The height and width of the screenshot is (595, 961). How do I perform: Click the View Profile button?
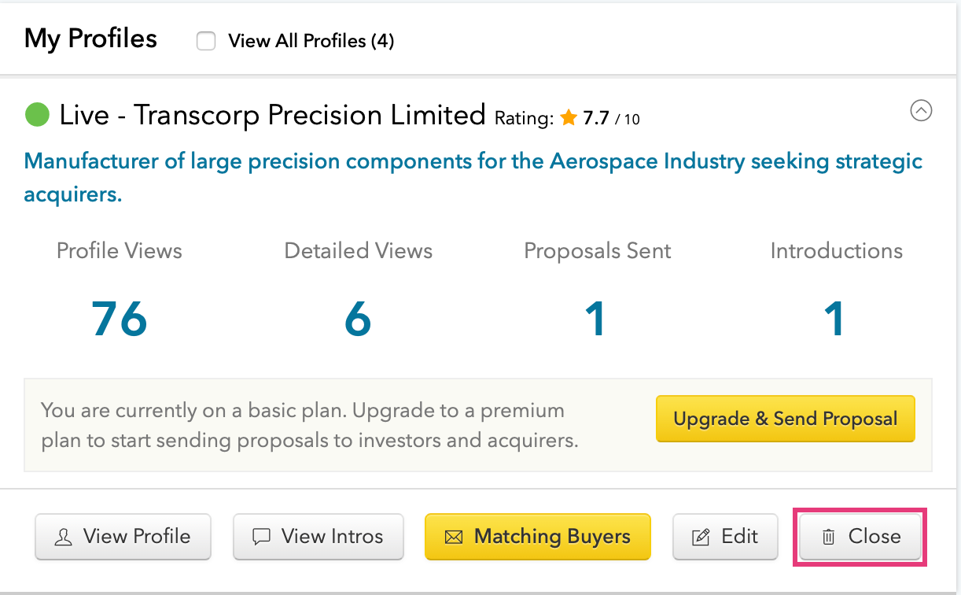(x=123, y=537)
